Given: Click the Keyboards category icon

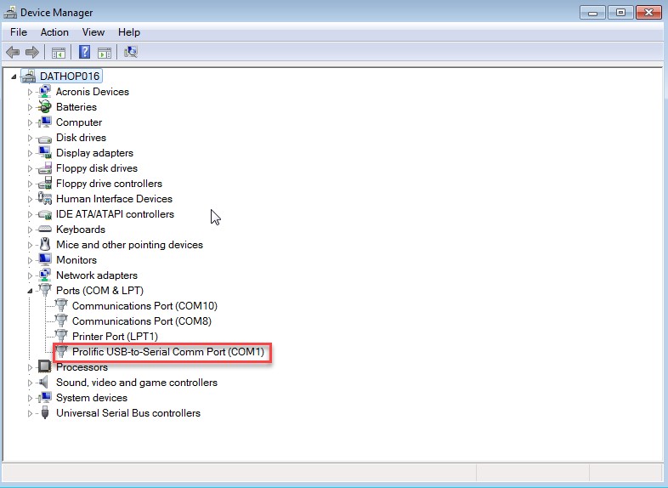Looking at the screenshot, I should click(45, 230).
